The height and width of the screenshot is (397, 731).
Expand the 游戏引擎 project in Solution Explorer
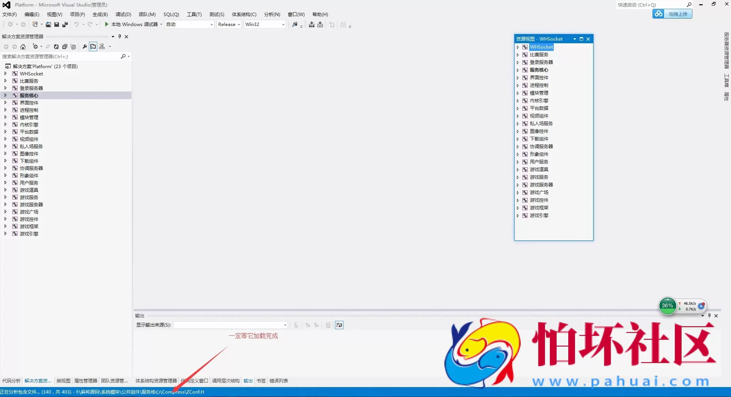[x=5, y=234]
